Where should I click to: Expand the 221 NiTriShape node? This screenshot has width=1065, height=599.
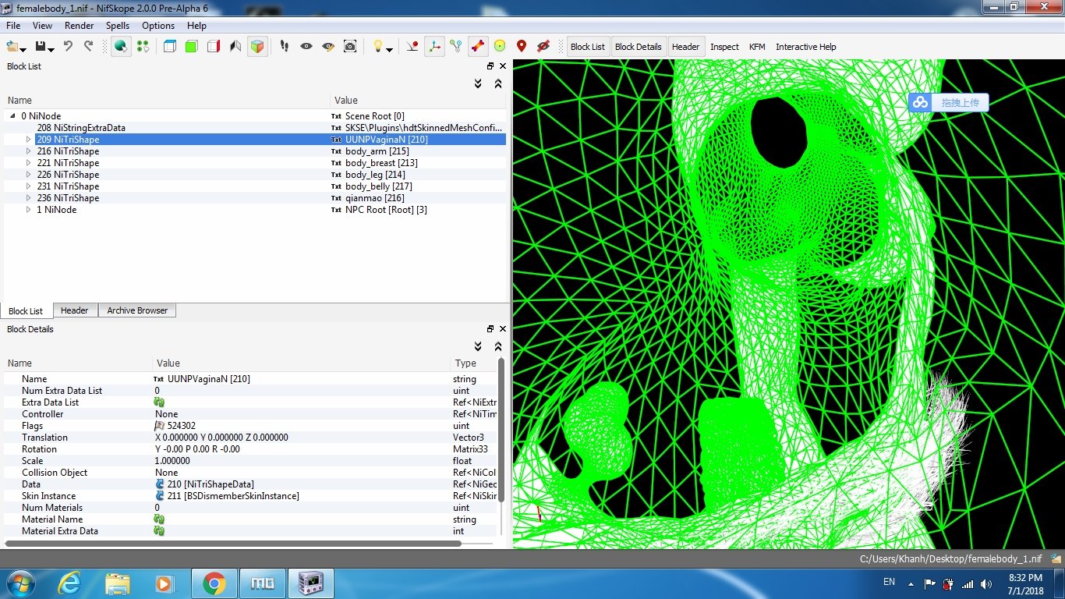tap(29, 163)
